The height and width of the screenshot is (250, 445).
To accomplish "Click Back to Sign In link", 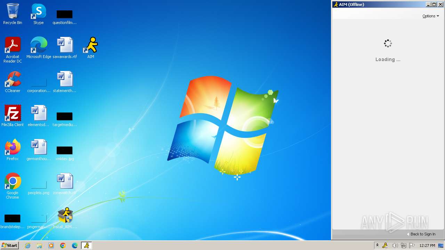I will (x=421, y=234).
